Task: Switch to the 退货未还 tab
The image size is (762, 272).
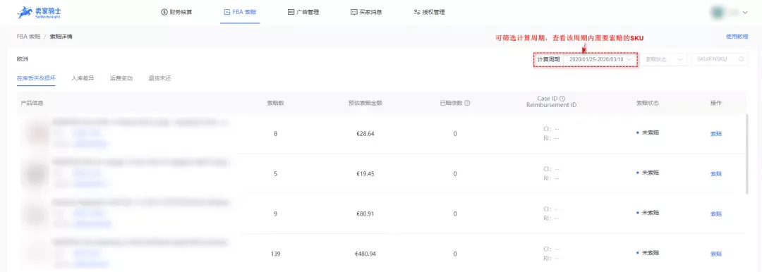Action: tap(160, 78)
